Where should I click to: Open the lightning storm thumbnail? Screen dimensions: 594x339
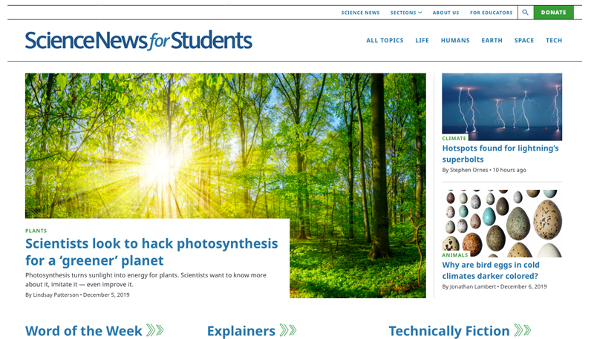click(x=502, y=107)
